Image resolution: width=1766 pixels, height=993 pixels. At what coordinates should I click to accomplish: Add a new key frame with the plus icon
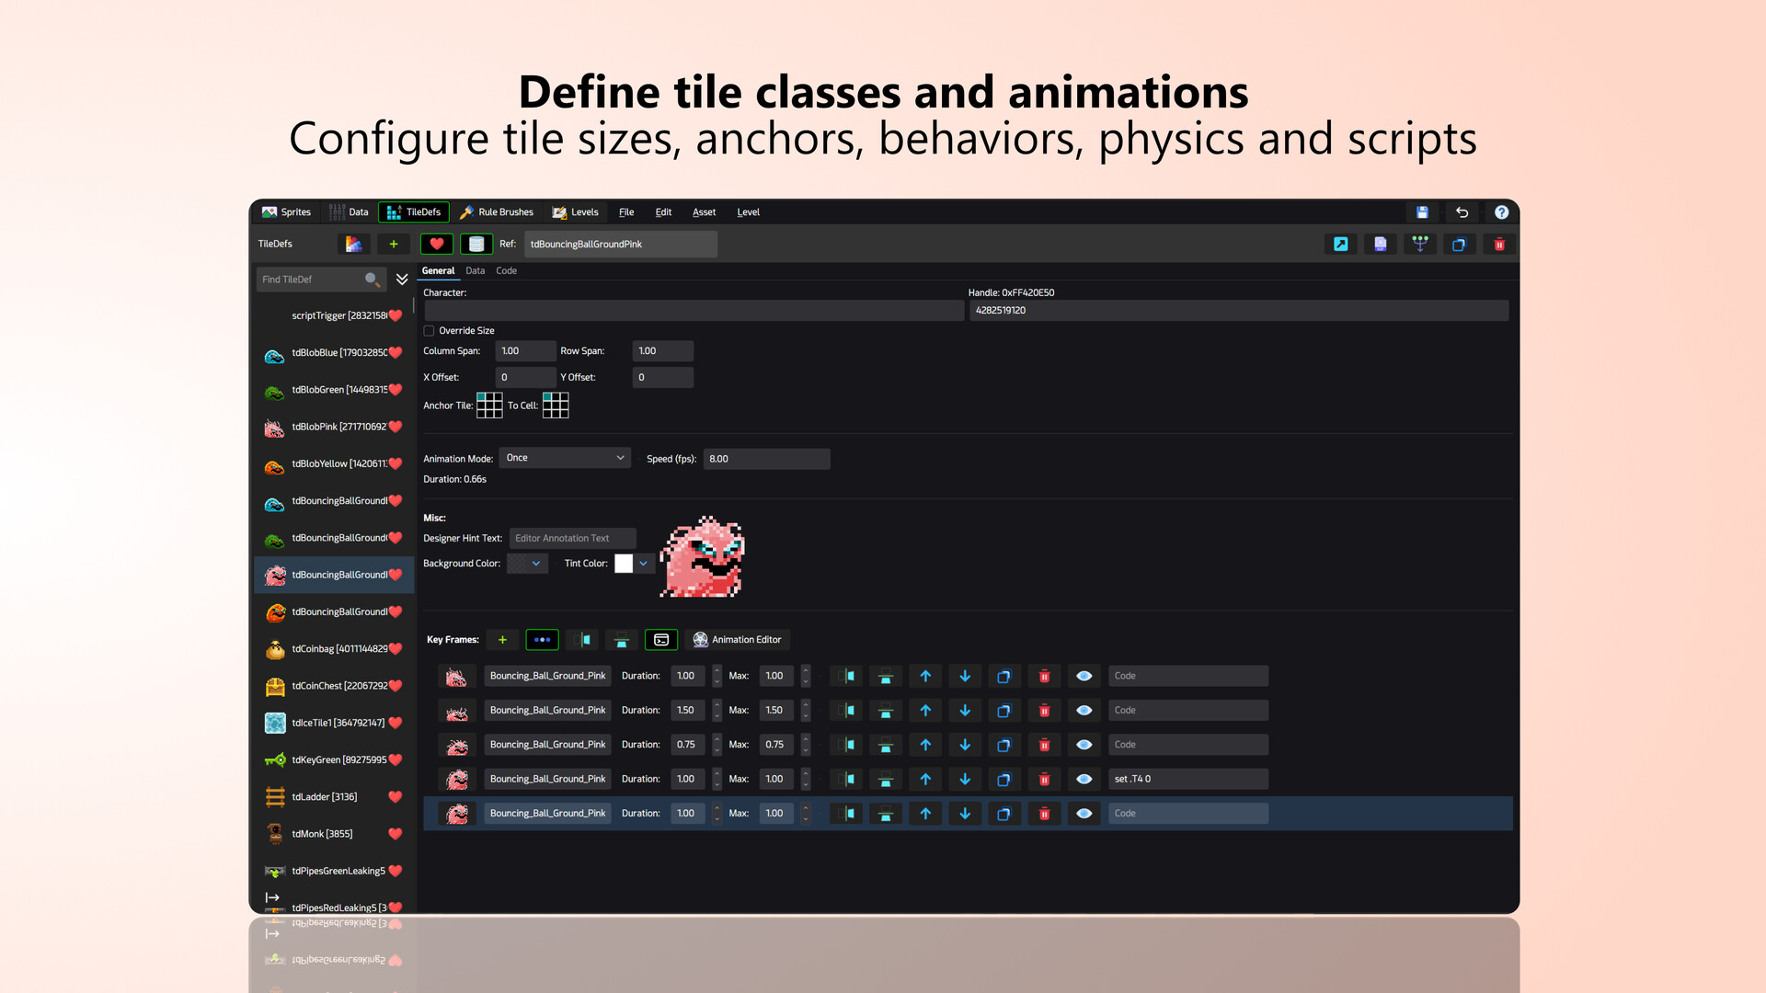[502, 640]
